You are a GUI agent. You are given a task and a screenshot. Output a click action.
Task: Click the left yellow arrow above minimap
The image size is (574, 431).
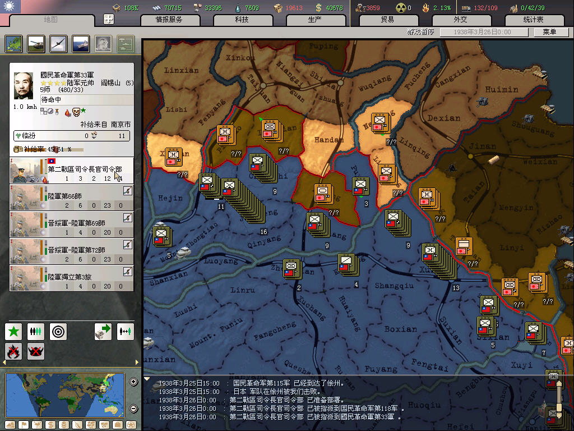tap(4, 363)
